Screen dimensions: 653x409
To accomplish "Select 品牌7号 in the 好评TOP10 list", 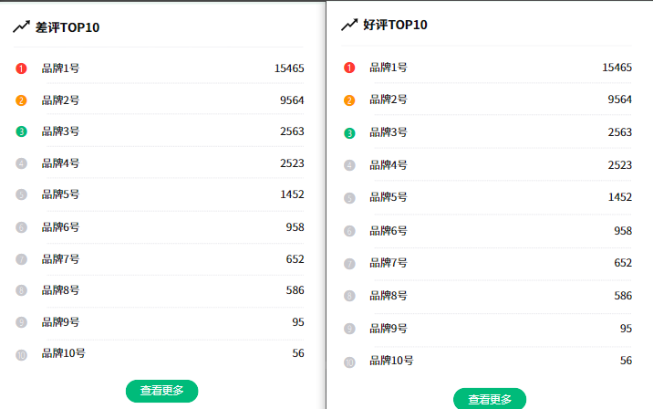I will click(x=389, y=263).
